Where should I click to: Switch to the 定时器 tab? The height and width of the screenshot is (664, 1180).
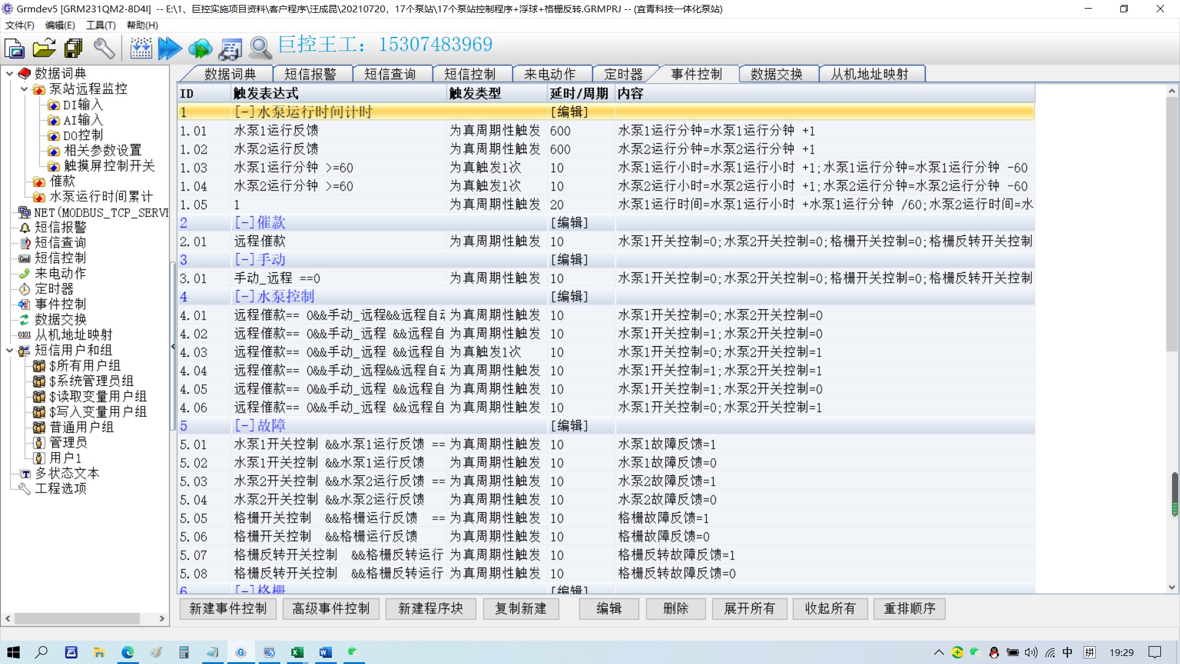pyautogui.click(x=623, y=74)
